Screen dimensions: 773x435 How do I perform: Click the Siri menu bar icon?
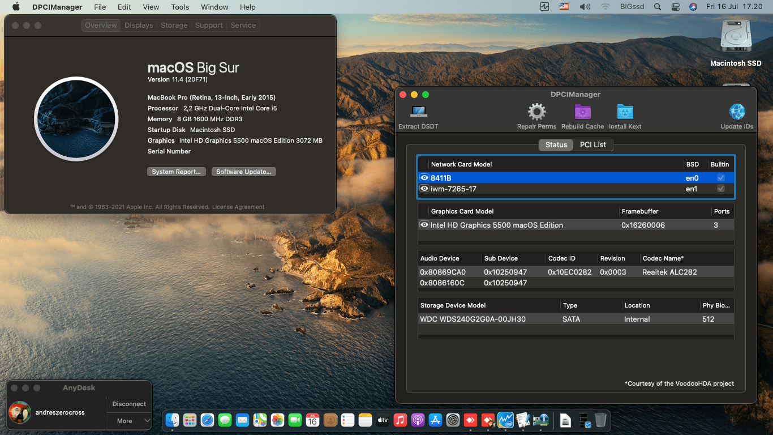(693, 7)
